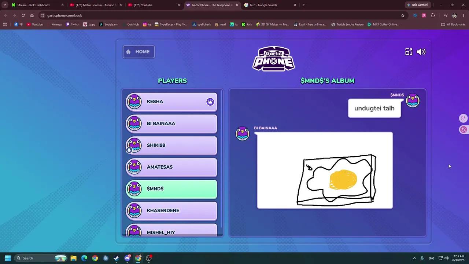Open the Youtube bookmark
This screenshot has width=469, height=264.
(x=34, y=25)
